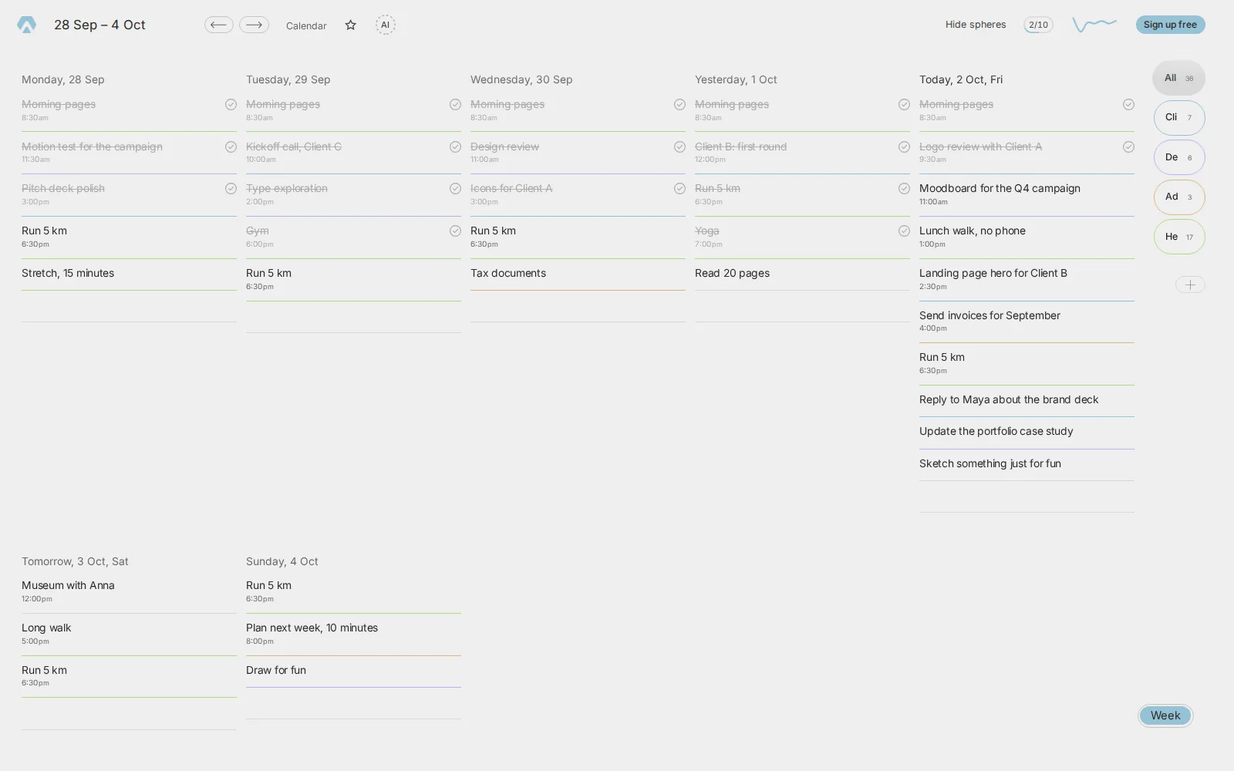This screenshot has height=771, width=1234.
Task: Open Plan next week, 10 minutes
Action: coord(353,635)
